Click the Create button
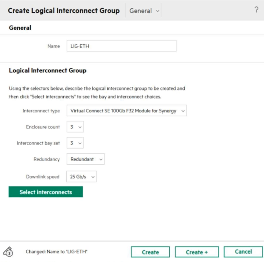Viewport: 264px width, 262px height. (x=150, y=252)
